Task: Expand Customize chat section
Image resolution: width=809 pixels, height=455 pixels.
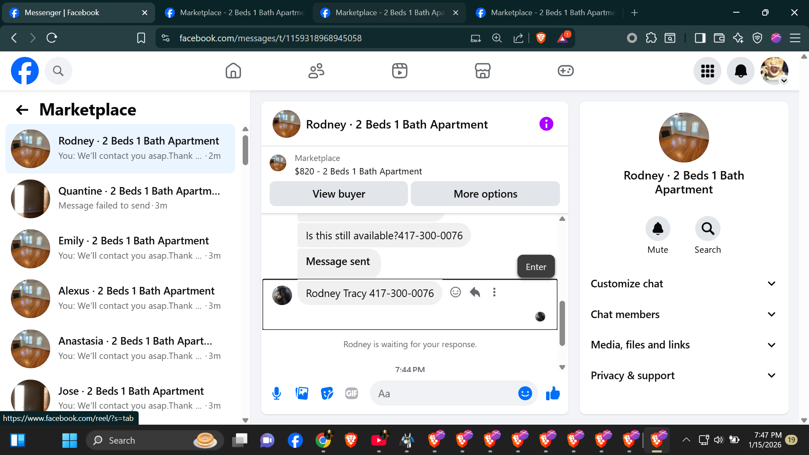Action: point(683,284)
